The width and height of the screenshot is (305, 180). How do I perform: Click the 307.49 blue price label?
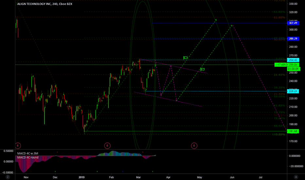tap(293, 23)
